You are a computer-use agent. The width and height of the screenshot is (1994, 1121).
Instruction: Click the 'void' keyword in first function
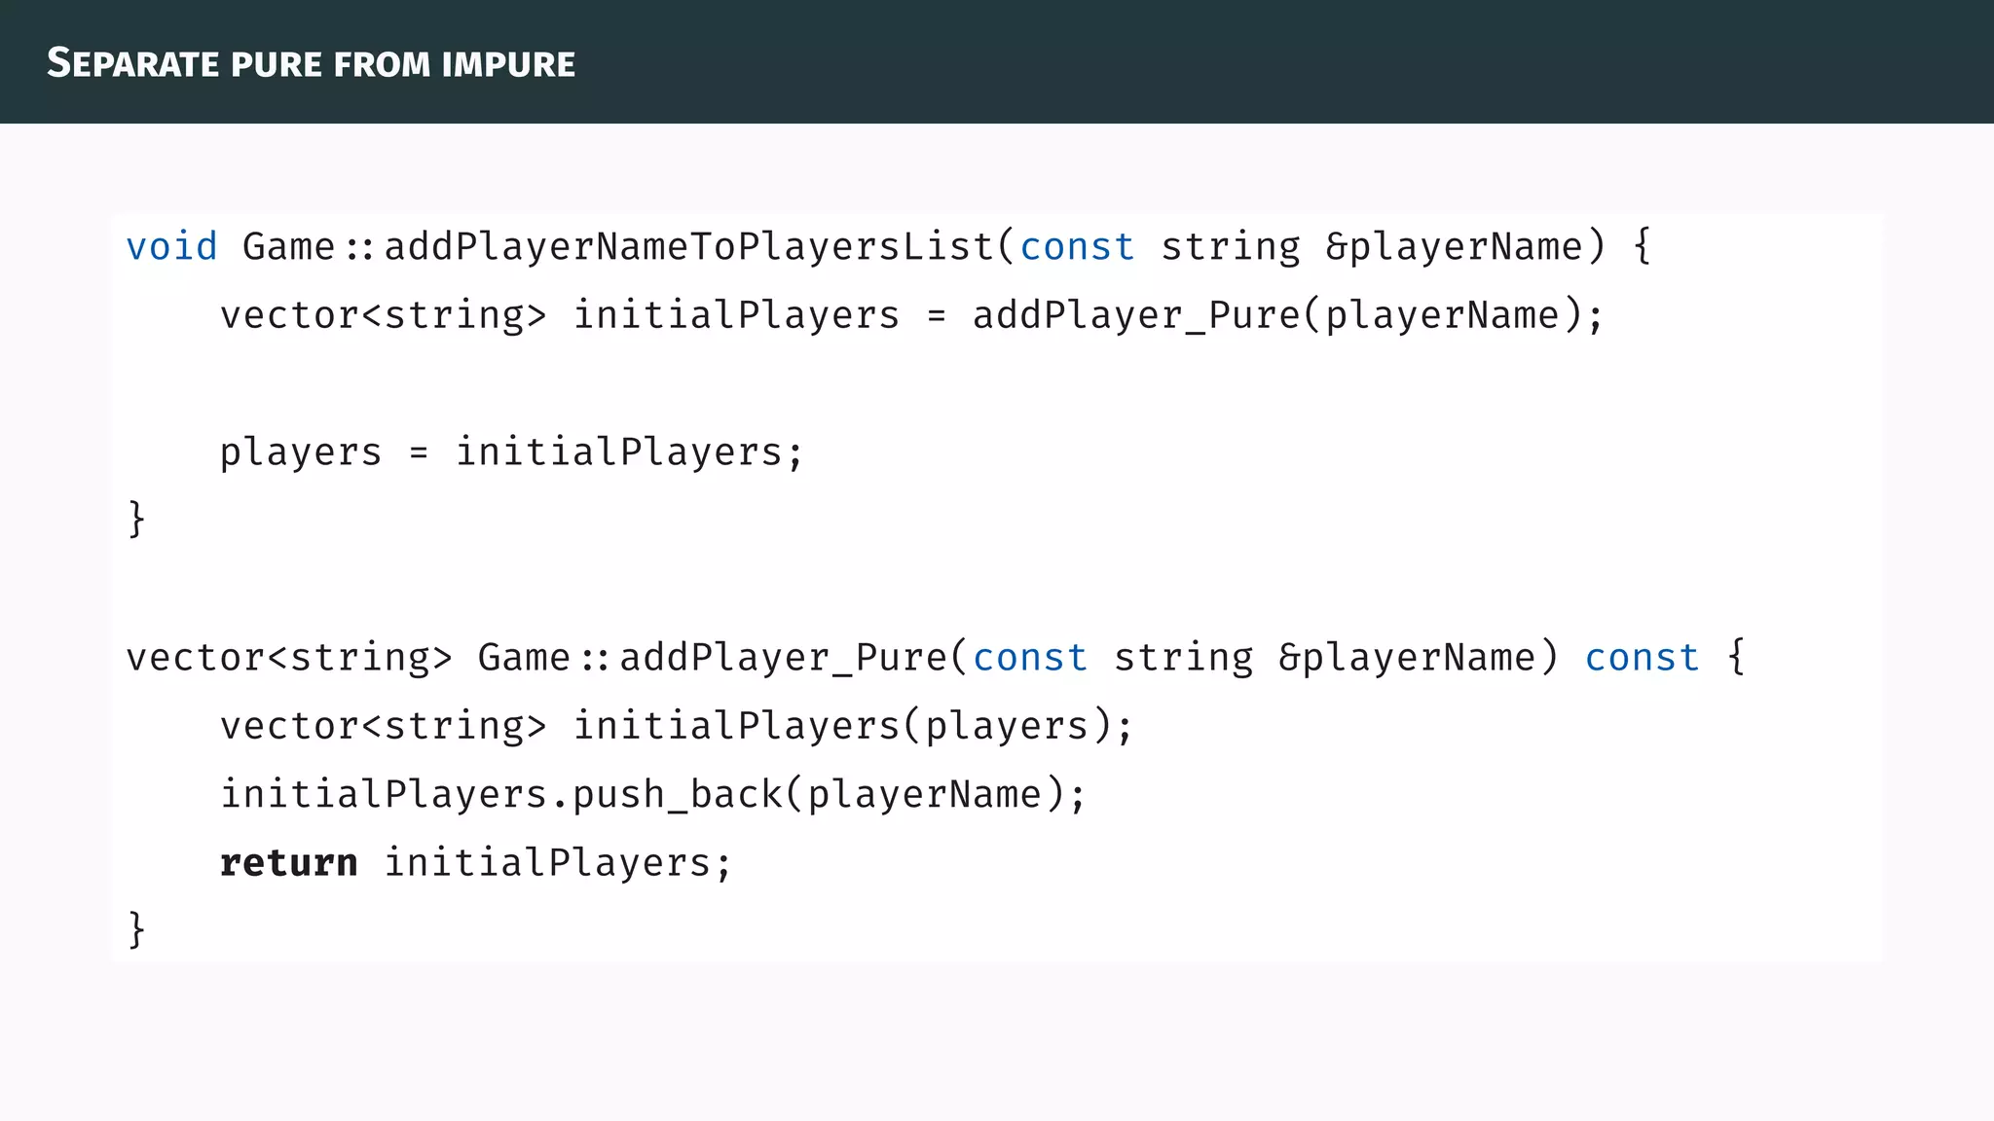[x=171, y=247]
